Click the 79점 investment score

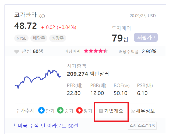[x=120, y=38]
